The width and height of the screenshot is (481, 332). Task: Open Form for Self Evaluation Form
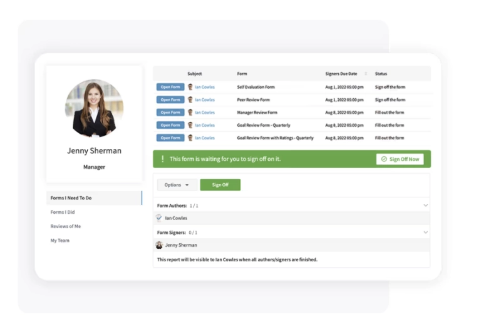click(x=170, y=87)
